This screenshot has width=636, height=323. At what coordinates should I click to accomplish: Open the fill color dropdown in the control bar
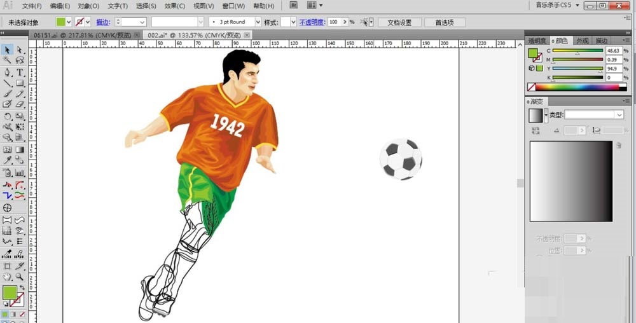click(x=69, y=22)
